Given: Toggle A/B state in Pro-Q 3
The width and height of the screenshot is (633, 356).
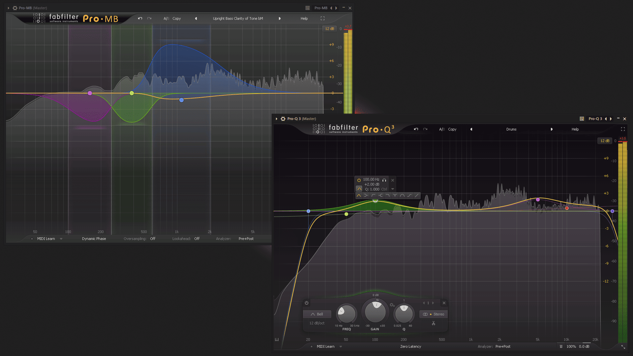Looking at the screenshot, I should pyautogui.click(x=442, y=129).
